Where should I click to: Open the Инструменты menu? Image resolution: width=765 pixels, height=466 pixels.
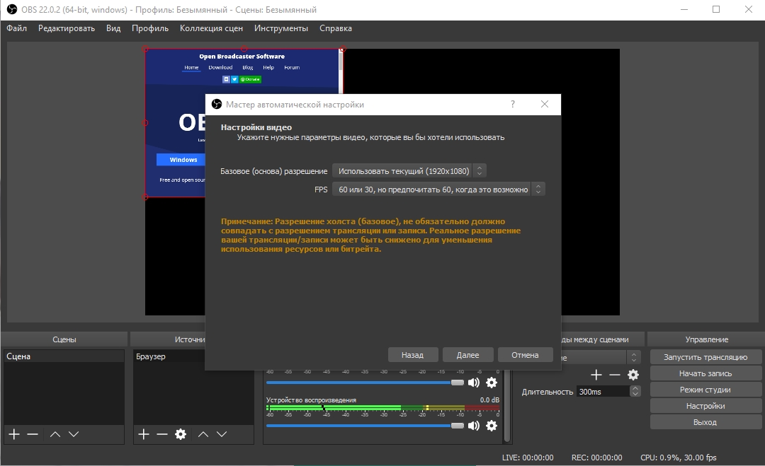(x=281, y=28)
